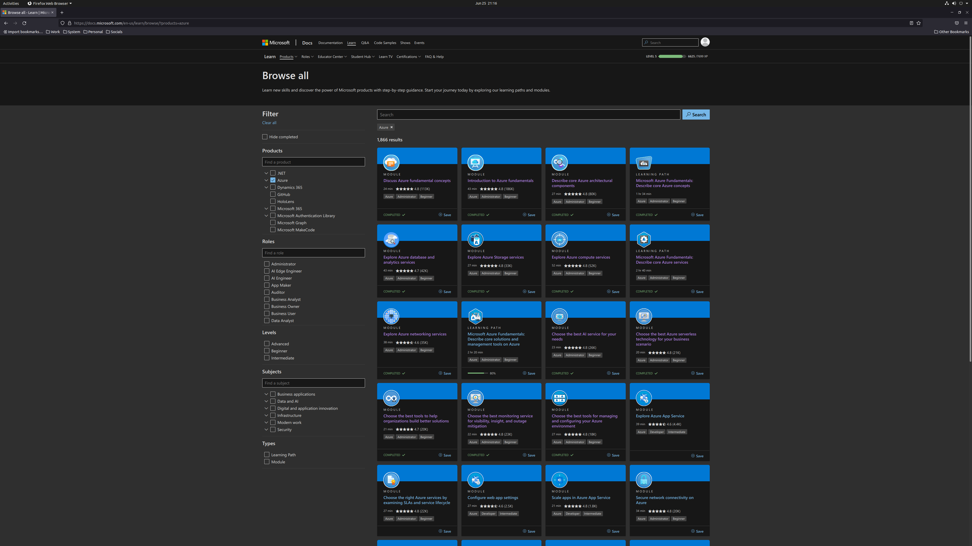
Task: Click Configure web app settings badge icon
Action: pyautogui.click(x=475, y=480)
